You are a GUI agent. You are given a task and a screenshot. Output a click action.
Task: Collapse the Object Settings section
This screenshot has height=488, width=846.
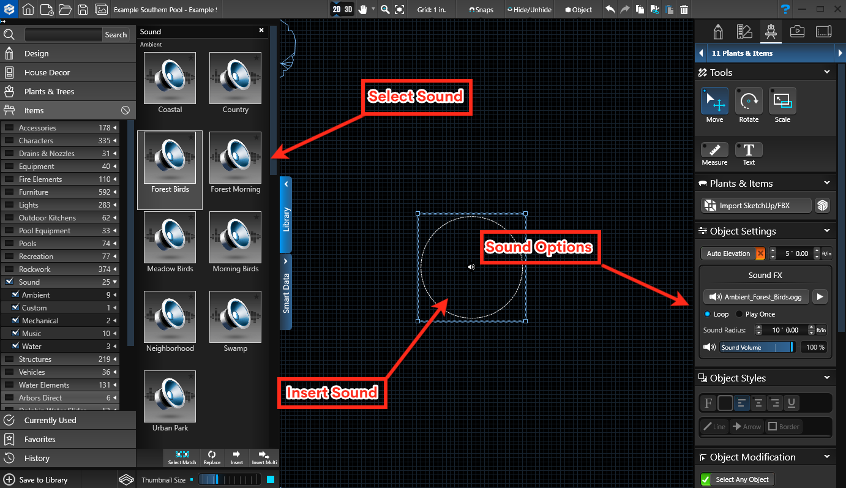coord(828,231)
